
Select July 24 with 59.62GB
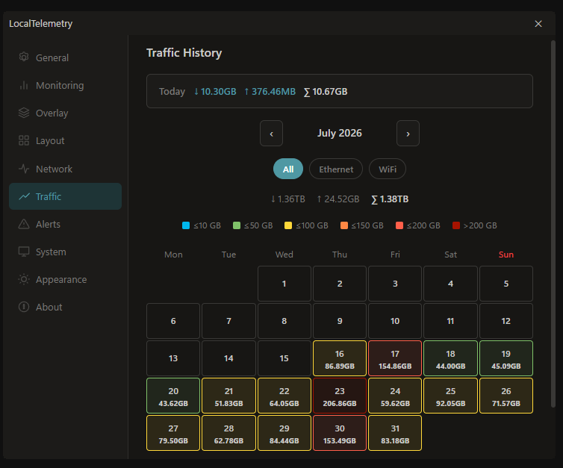click(395, 396)
